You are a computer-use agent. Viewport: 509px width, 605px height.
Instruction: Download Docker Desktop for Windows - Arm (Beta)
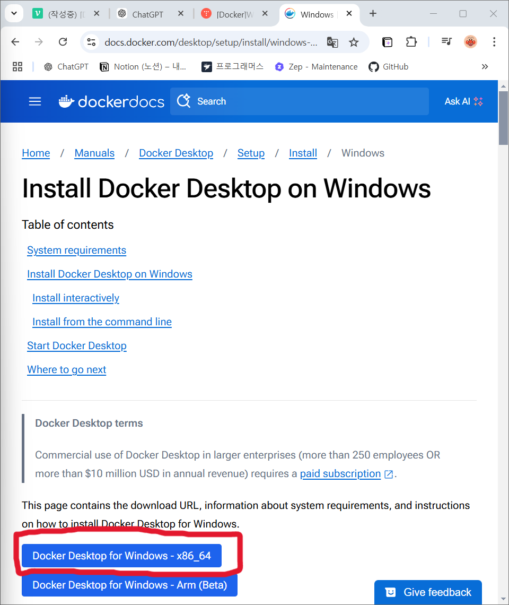pyautogui.click(x=129, y=585)
